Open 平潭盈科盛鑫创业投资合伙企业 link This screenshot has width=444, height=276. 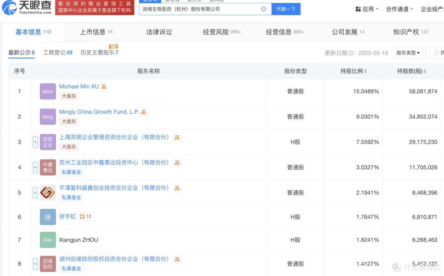114,188
